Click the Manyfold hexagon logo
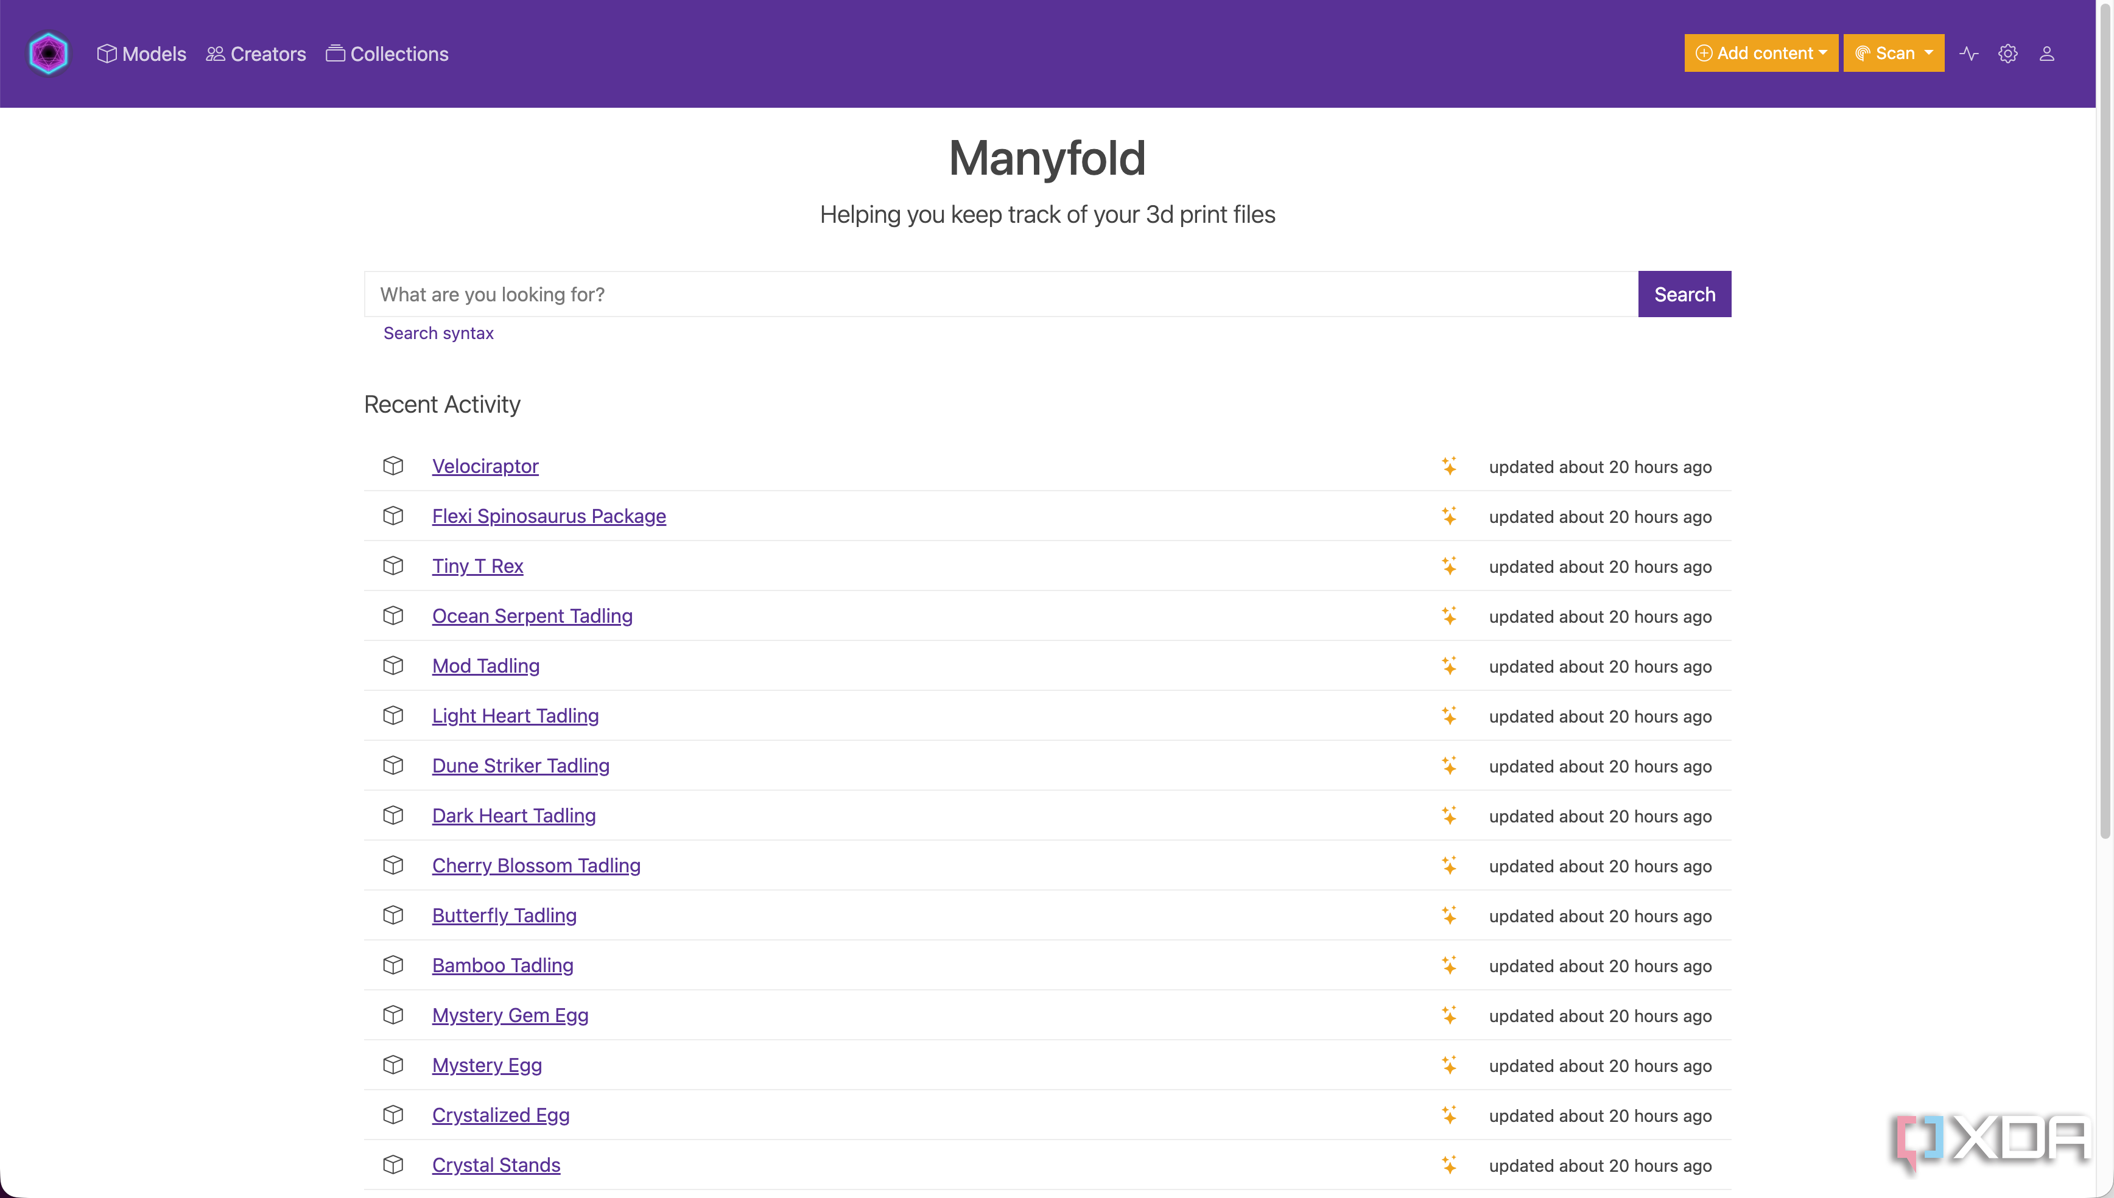Screen dimensions: 2114x1198 click(49, 54)
